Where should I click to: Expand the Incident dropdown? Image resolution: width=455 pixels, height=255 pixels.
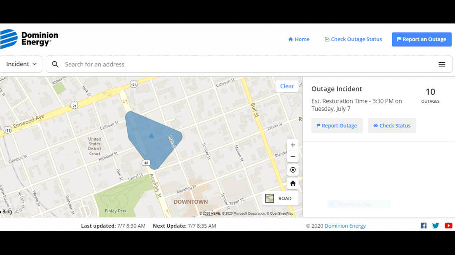pyautogui.click(x=21, y=64)
